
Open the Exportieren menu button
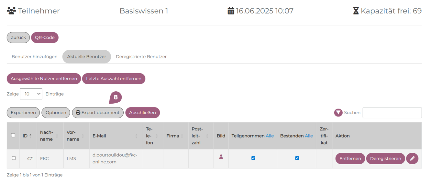(23, 113)
